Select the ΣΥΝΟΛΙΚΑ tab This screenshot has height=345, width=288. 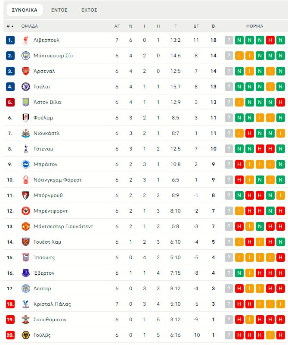(x=25, y=10)
